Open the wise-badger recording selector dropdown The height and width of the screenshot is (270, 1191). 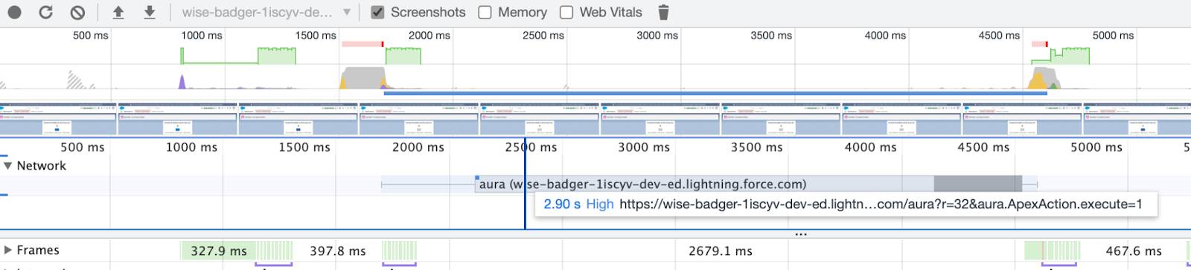(x=266, y=12)
